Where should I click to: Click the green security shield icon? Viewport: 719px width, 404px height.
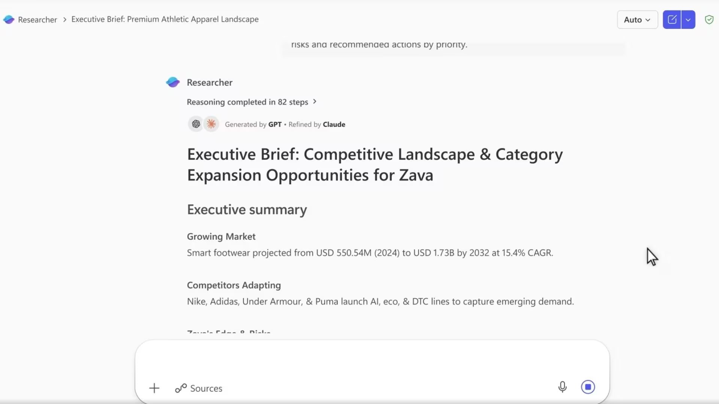click(709, 19)
